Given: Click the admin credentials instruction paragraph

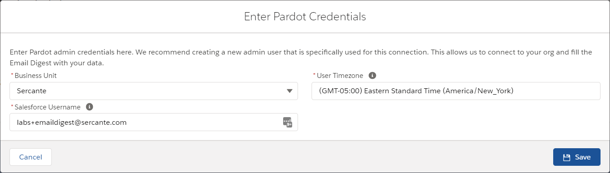Looking at the screenshot, I should [301, 58].
